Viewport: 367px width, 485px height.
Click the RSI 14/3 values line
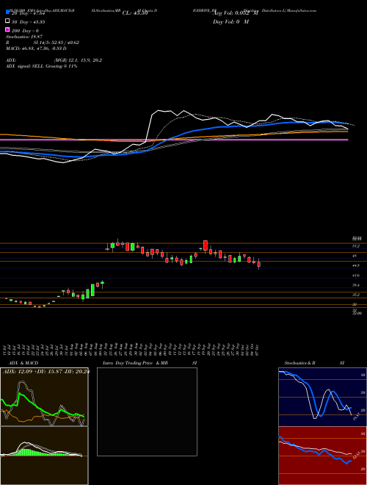coord(43,43)
